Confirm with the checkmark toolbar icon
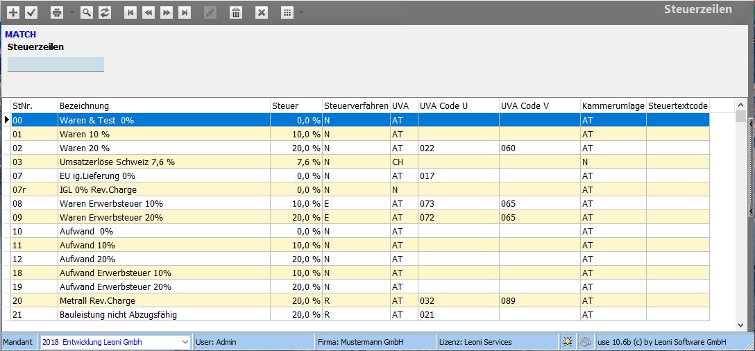 coord(31,13)
